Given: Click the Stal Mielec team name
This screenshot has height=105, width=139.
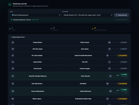Looking at the screenshot, I should (x=83, y=84).
